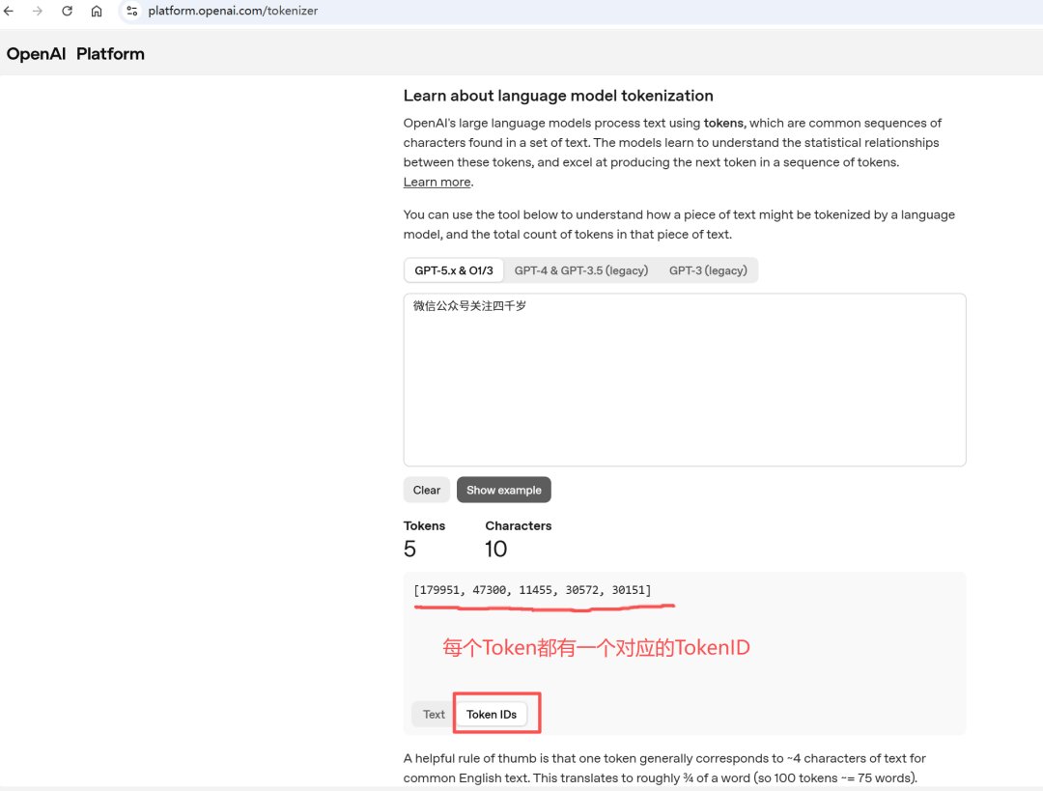Open the browser home page icon
The image size is (1043, 791).
pos(97,11)
